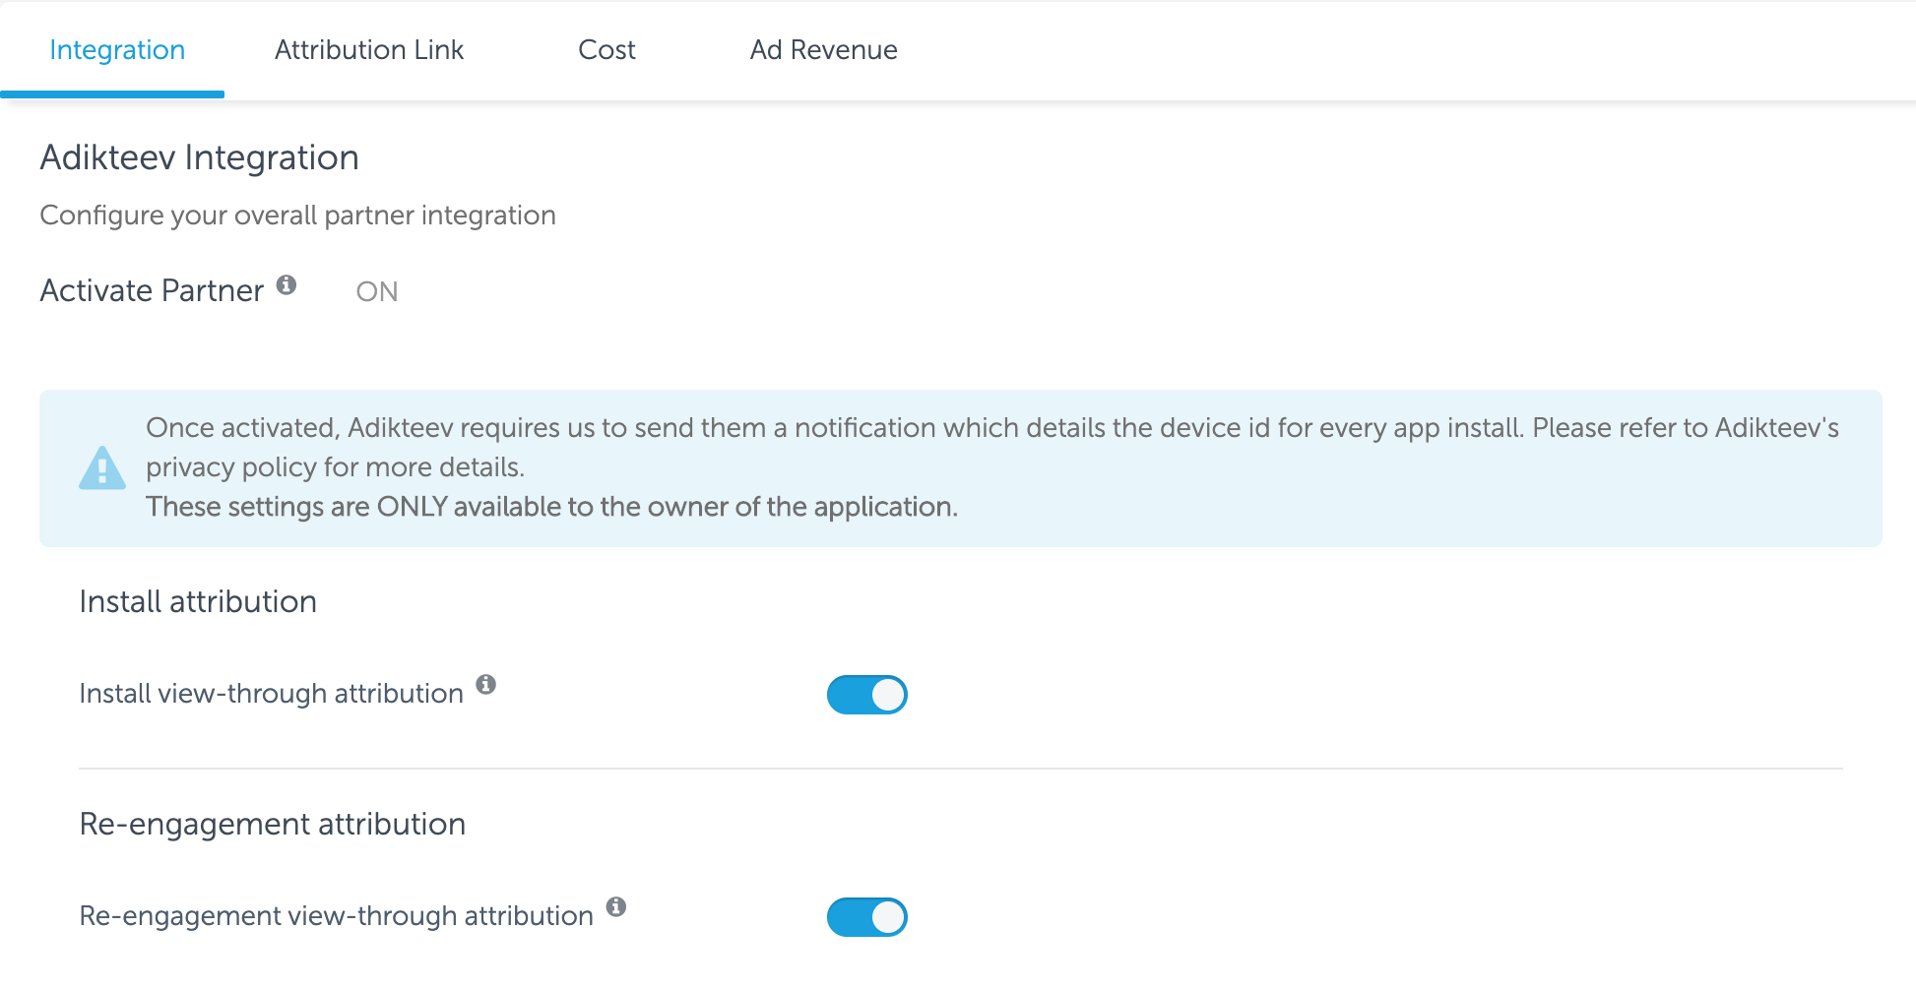Click the 'Install view-through attribution' label text
The height and width of the screenshot is (990, 1916).
coord(272,694)
